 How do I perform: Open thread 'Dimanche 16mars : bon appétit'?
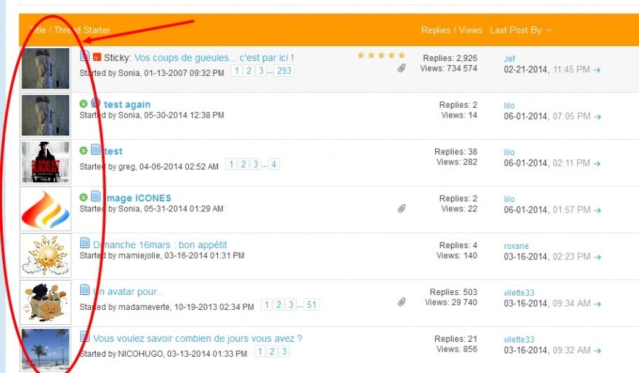point(160,245)
